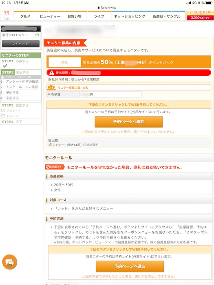This screenshot has height=285, width=214.
Task: Click the upper 予約ページへ進む button
Action: (129, 122)
